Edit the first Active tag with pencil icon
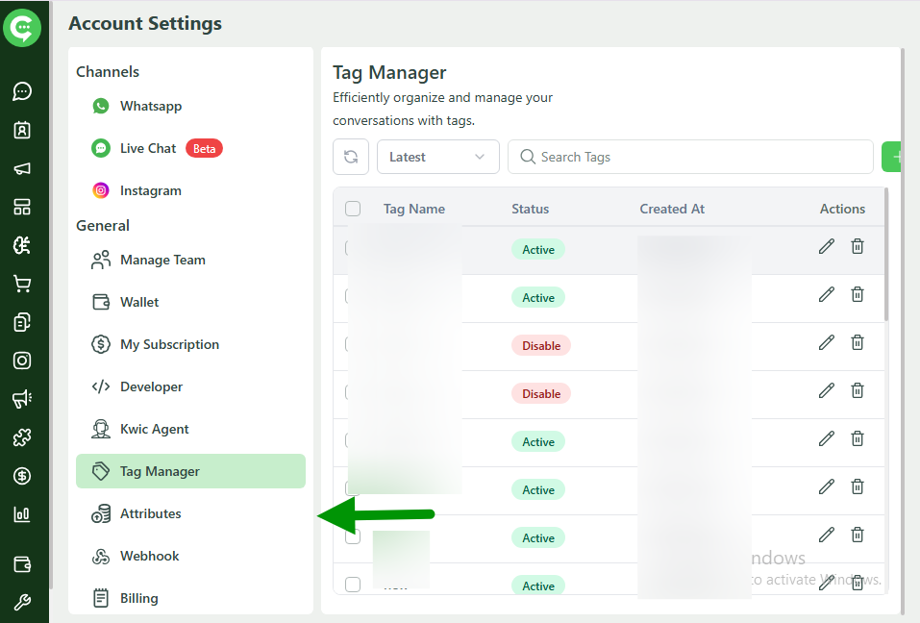The height and width of the screenshot is (623, 920). click(x=826, y=246)
